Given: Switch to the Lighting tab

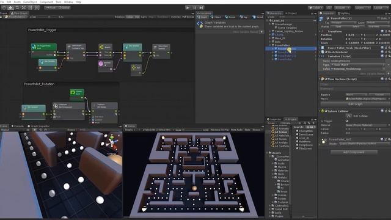Looking at the screenshot, I should point(343,13).
